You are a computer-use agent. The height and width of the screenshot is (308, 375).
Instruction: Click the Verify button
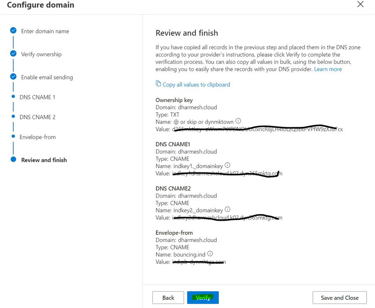(x=203, y=298)
